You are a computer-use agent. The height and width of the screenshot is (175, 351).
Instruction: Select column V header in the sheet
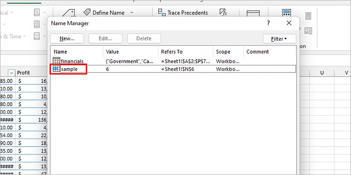[x=343, y=73]
